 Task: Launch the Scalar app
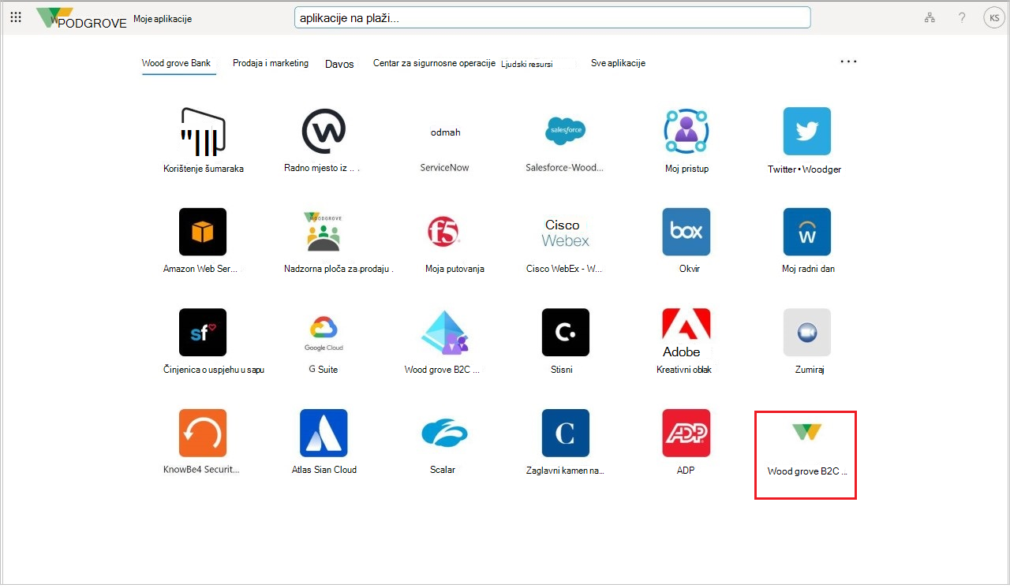click(x=445, y=433)
